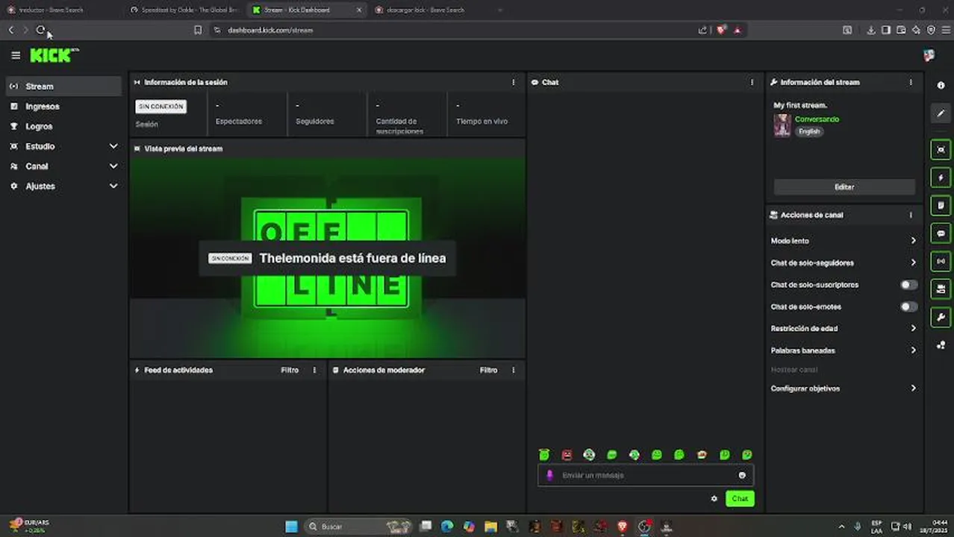Click the stream category thumbnail image
Screen dimensions: 954x537
click(x=782, y=125)
